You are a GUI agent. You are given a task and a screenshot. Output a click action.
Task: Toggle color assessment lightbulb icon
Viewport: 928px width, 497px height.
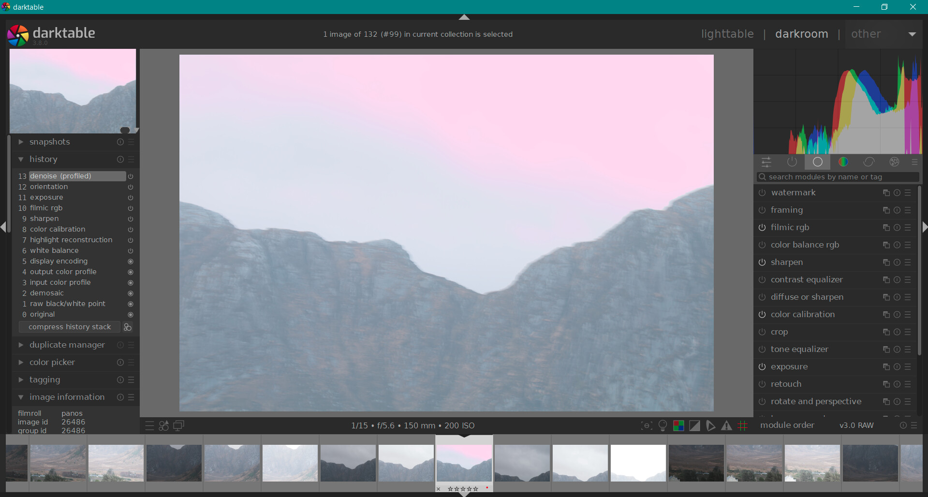663,425
